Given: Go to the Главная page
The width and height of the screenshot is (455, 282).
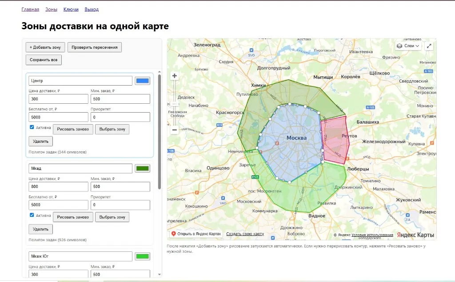Looking at the screenshot, I should (x=30, y=9).
